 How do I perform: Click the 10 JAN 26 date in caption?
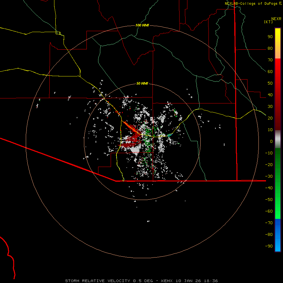(x=188, y=281)
